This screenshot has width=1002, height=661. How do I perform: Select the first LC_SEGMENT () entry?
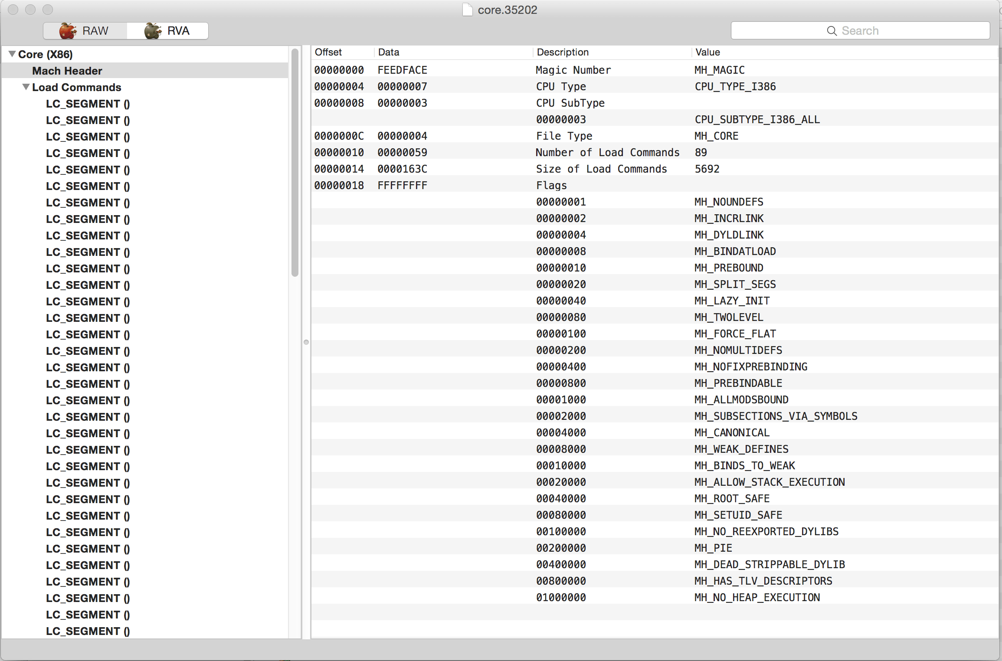click(x=88, y=104)
